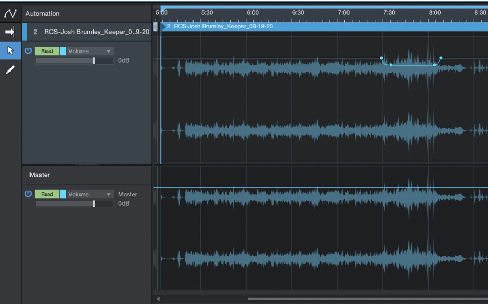Open Volume parameter dropdown on track 2

[x=89, y=51]
